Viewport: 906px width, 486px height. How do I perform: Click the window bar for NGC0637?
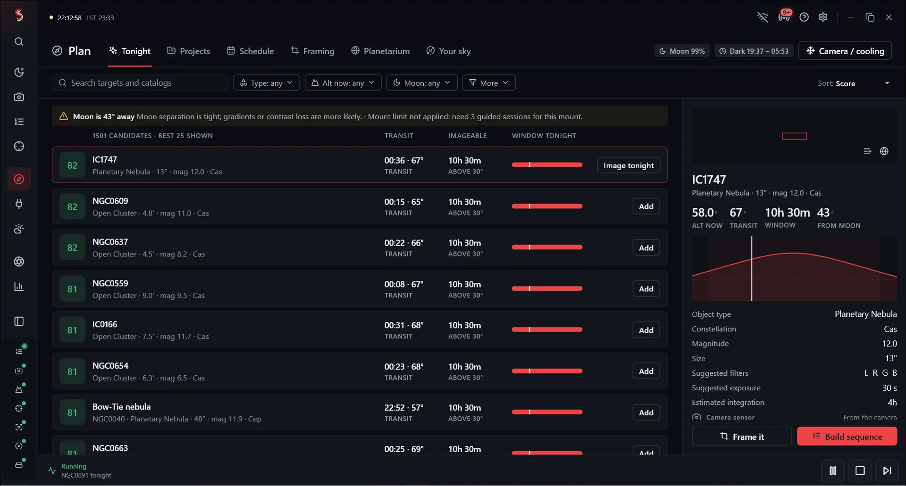pos(547,247)
